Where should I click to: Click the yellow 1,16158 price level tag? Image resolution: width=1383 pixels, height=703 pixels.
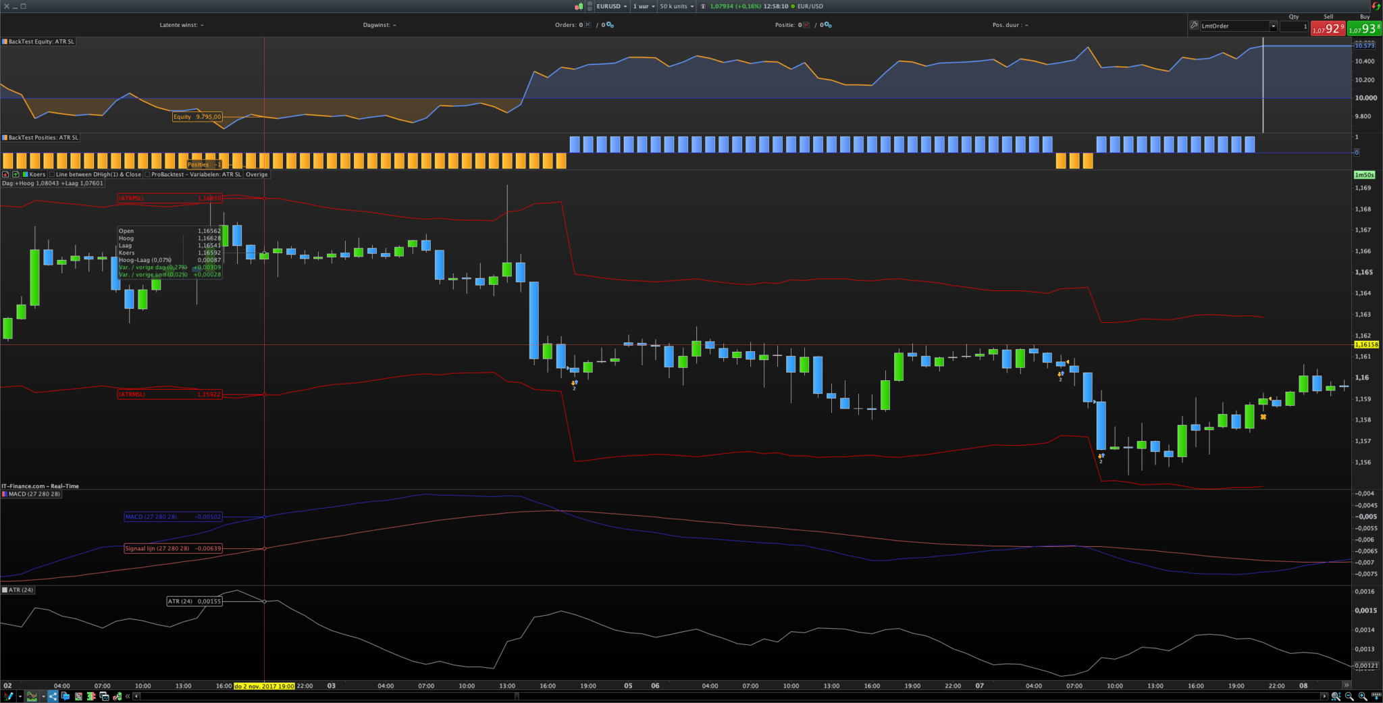[x=1366, y=345]
